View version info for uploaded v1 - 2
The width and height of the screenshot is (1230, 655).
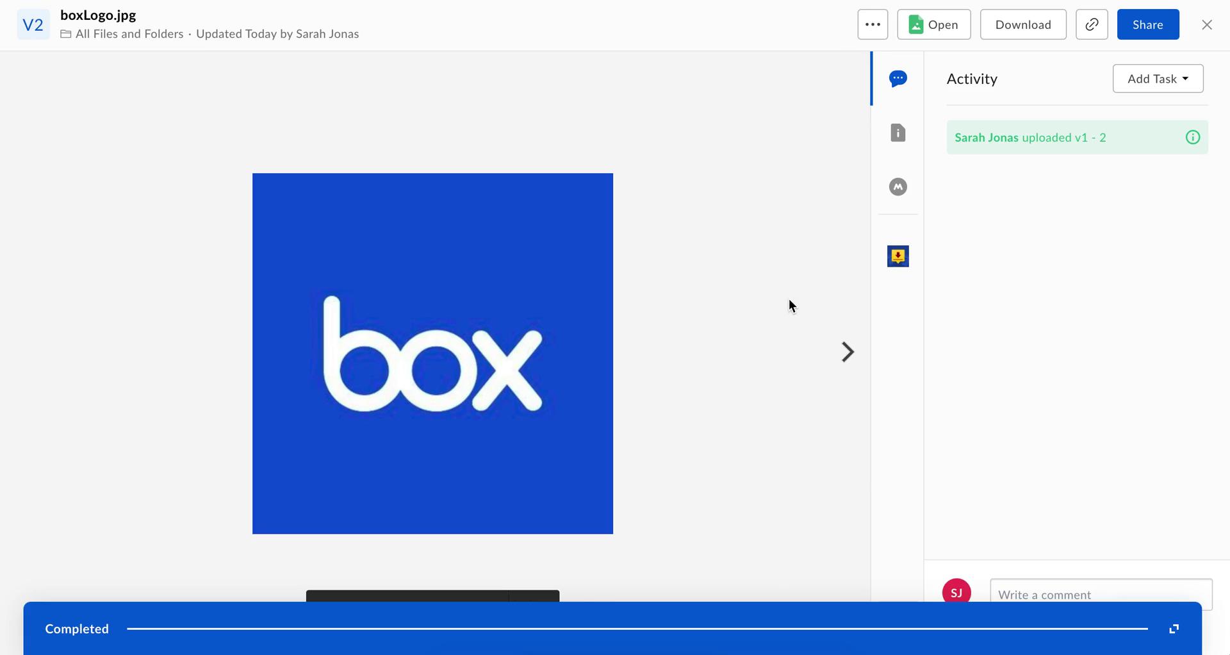click(1192, 137)
